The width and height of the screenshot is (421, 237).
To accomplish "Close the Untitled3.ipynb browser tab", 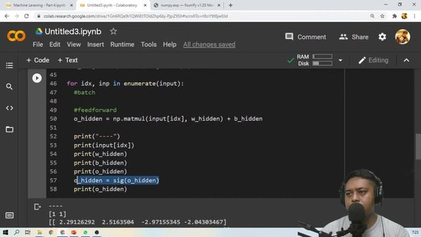I will [x=145, y=5].
